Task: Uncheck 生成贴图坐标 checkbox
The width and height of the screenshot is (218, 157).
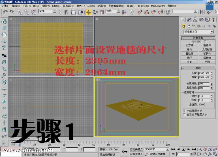Action: point(184,111)
